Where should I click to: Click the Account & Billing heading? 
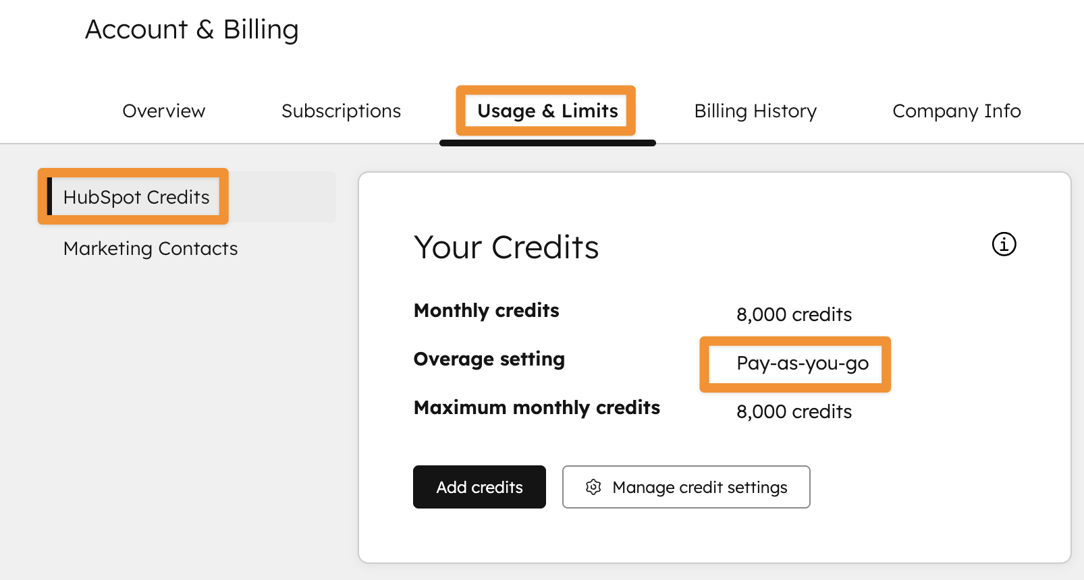(192, 29)
